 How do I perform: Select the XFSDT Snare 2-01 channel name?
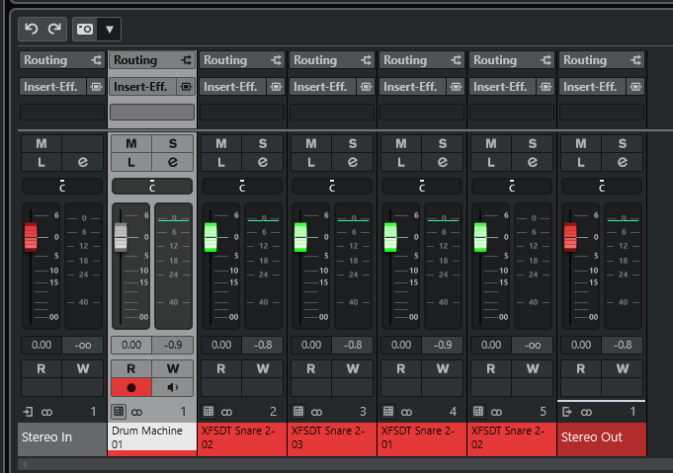pyautogui.click(x=421, y=437)
